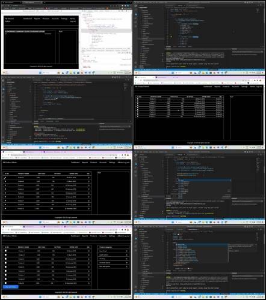Delete Product 9 via trash icon in checkbox table
This screenshot has width=266, height=300.
(88, 283)
